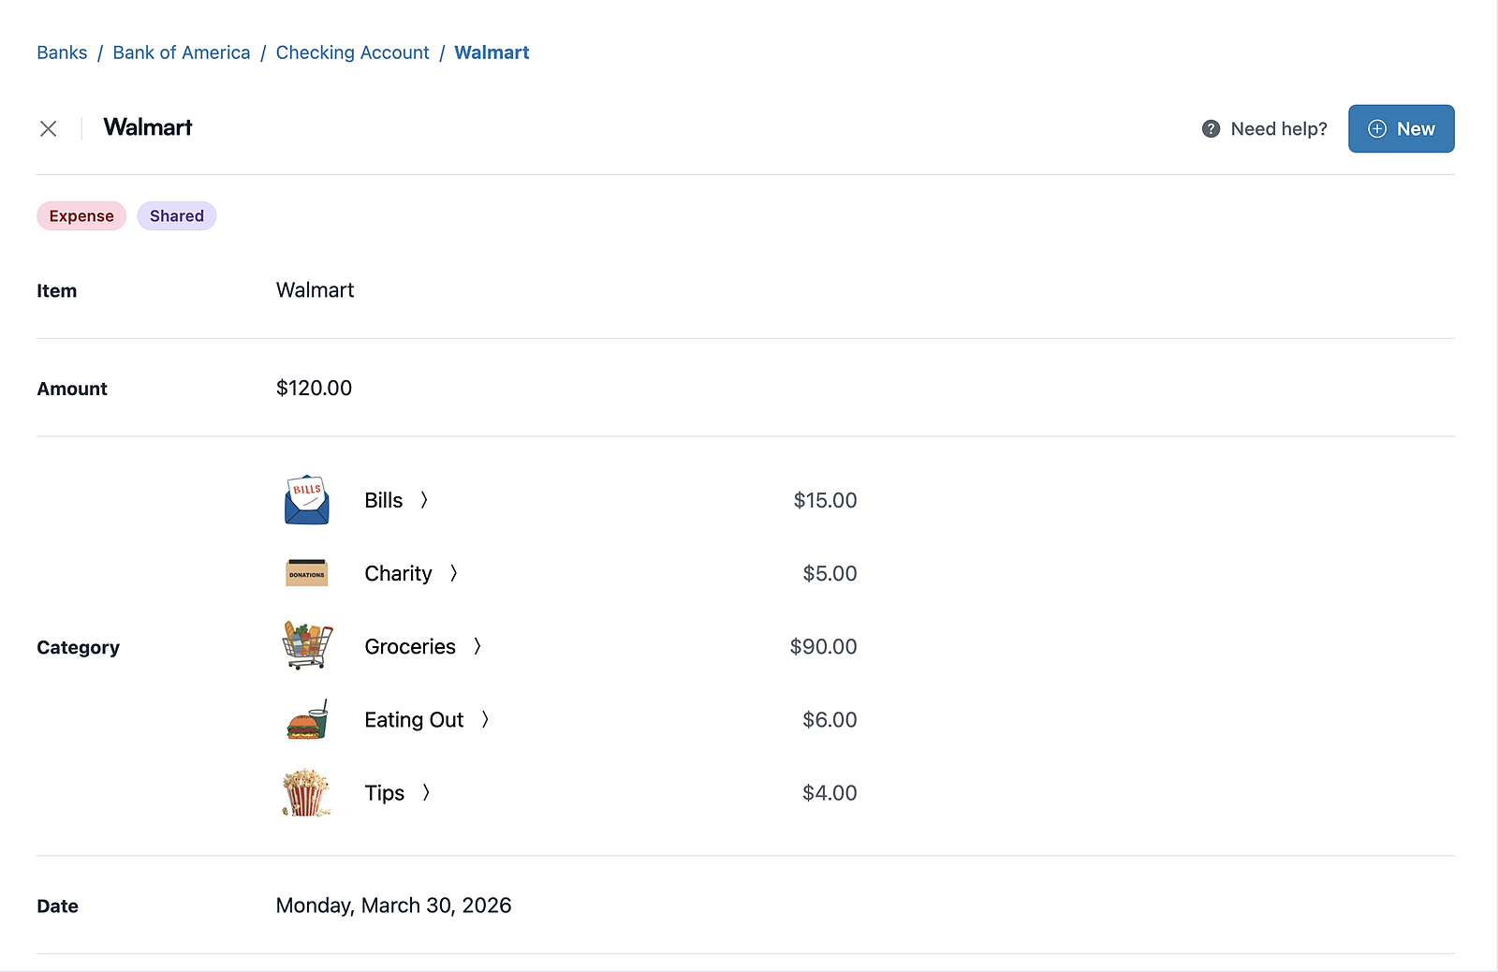Select the Shared tag
This screenshot has height=972, width=1498.
(x=177, y=215)
